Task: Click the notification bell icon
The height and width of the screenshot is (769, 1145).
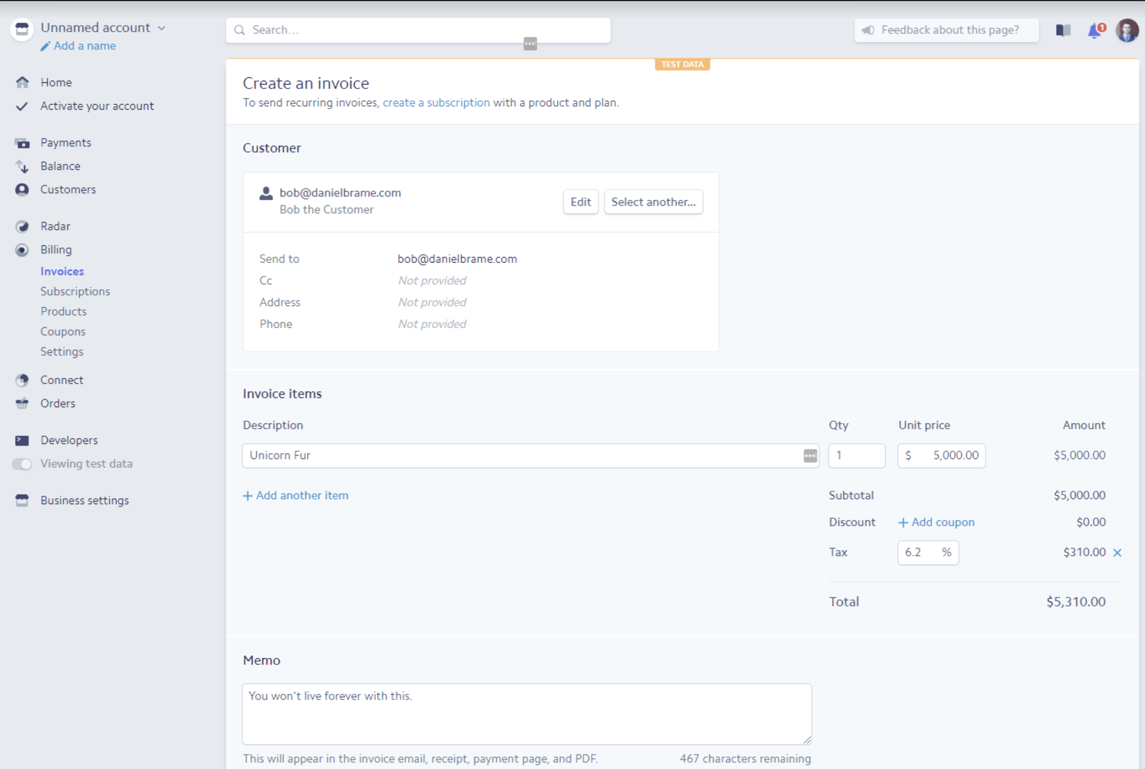Action: tap(1094, 30)
